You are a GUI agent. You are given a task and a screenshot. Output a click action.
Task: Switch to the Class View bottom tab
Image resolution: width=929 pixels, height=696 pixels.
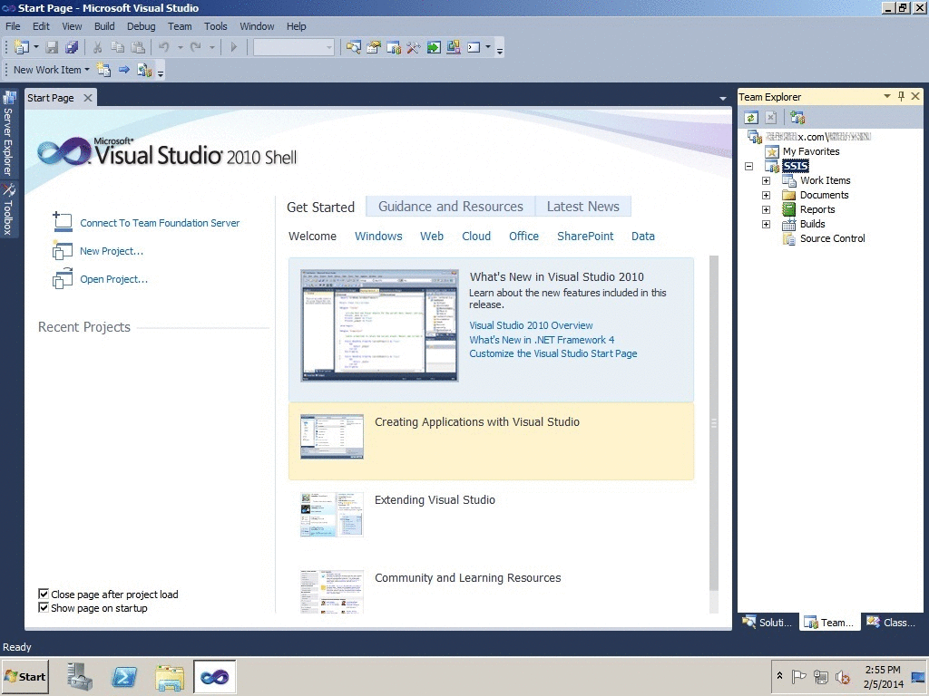tap(892, 622)
